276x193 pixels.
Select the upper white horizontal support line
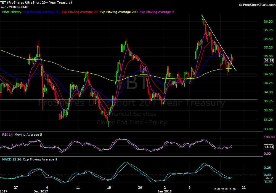[83, 76]
